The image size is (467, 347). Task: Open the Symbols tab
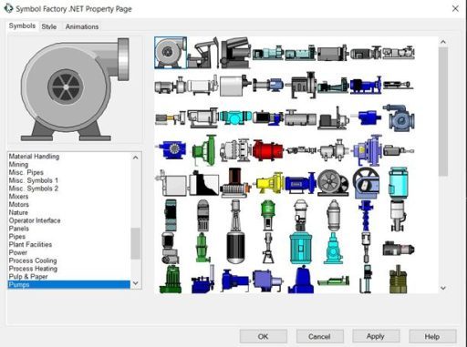[22, 26]
